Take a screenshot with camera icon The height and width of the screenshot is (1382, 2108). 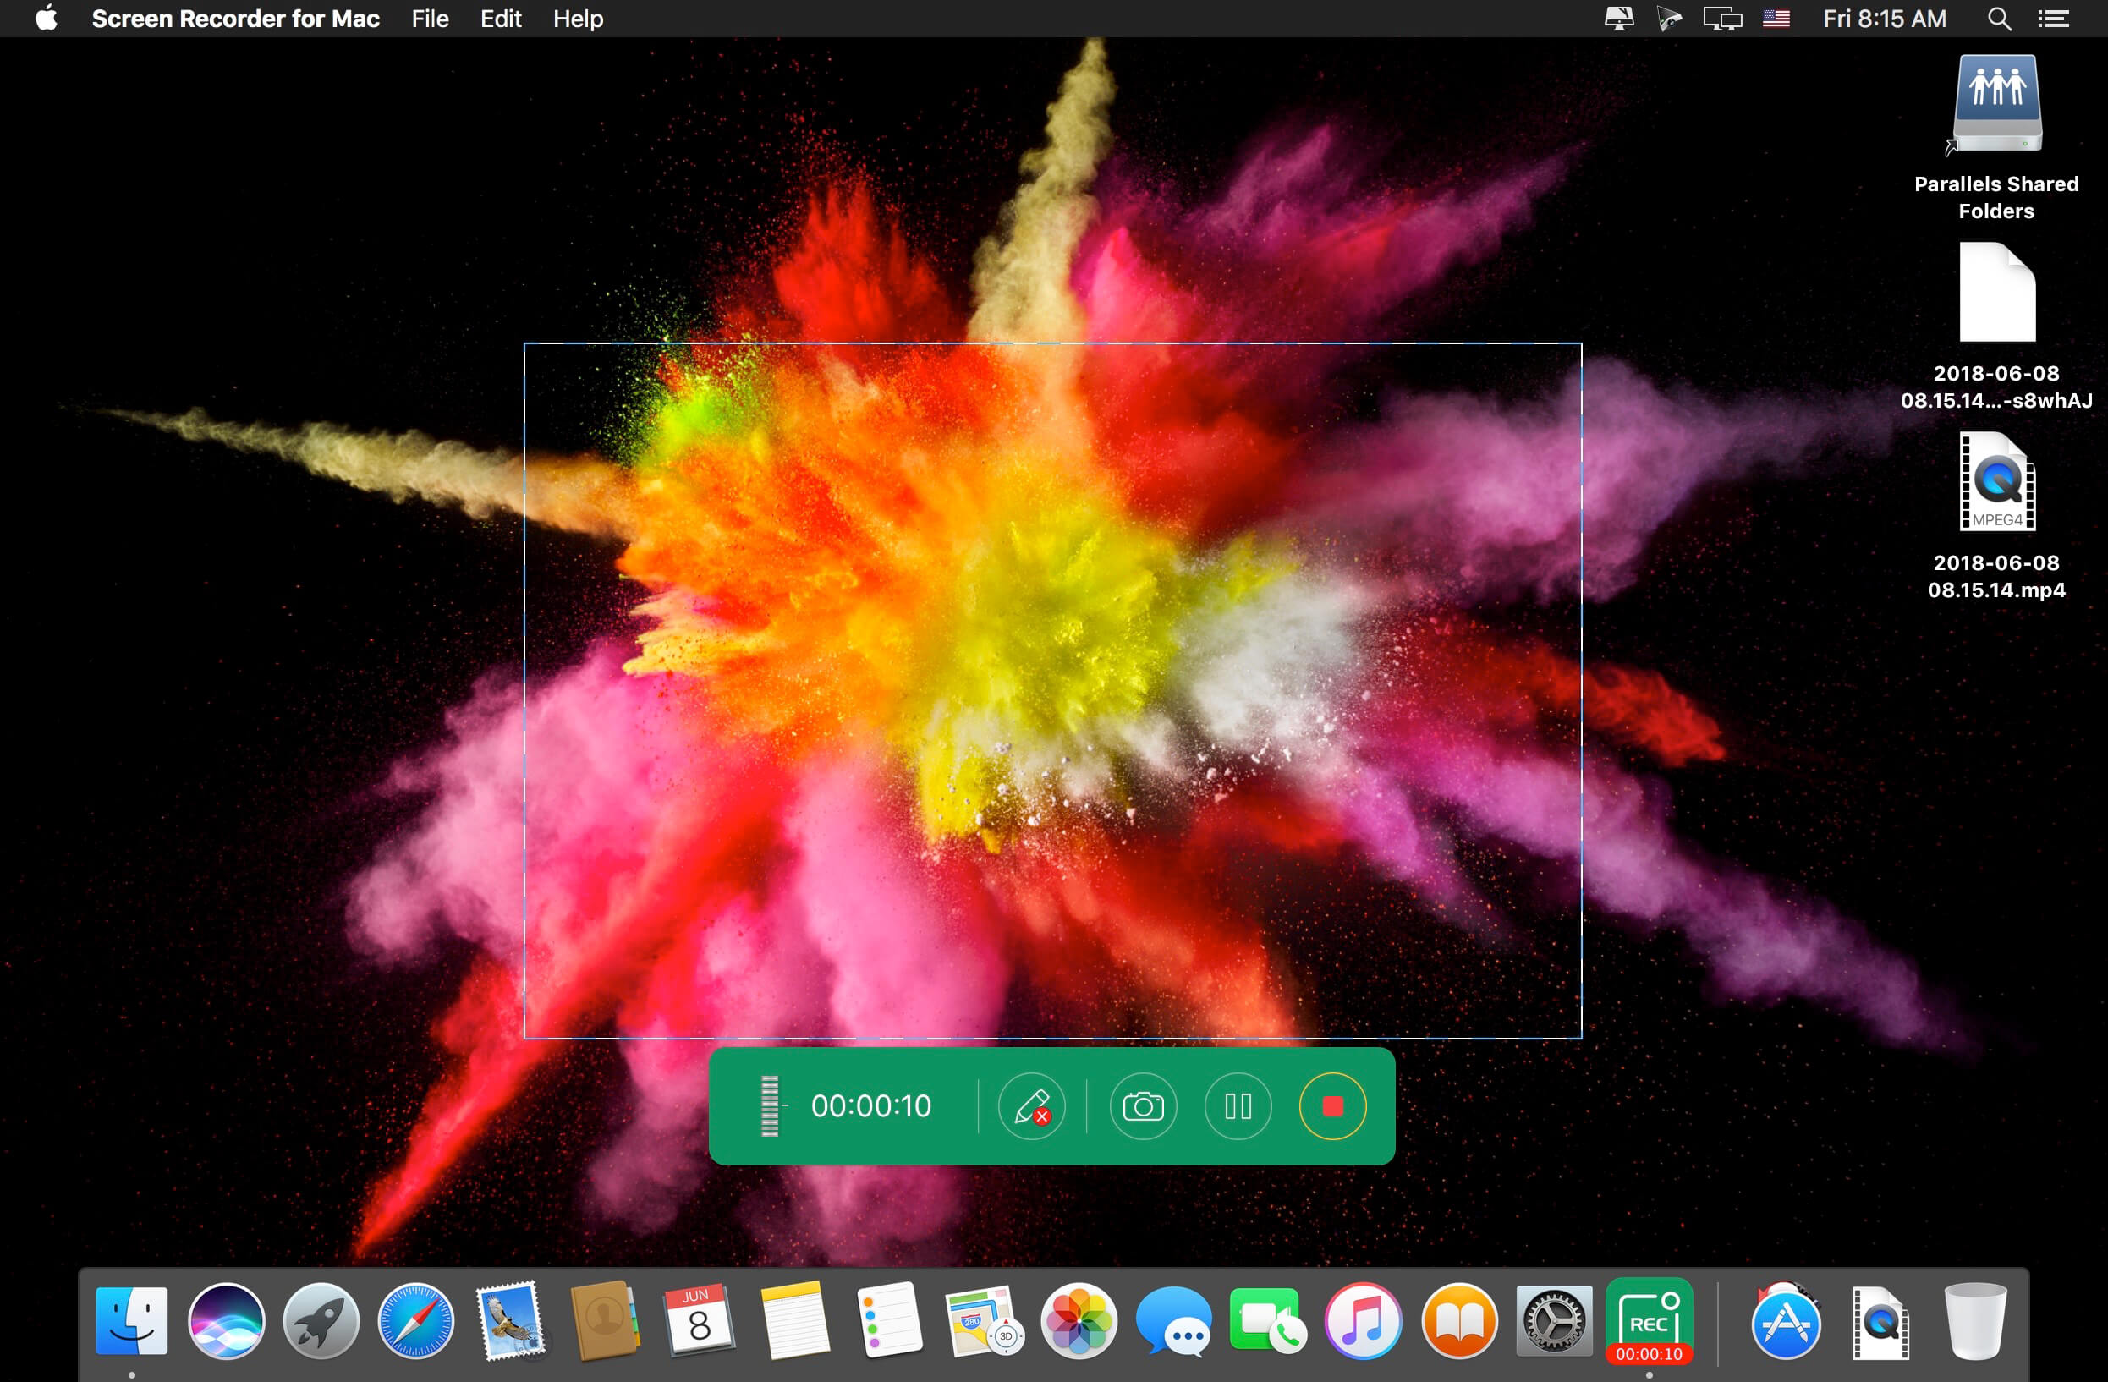pyautogui.click(x=1143, y=1105)
